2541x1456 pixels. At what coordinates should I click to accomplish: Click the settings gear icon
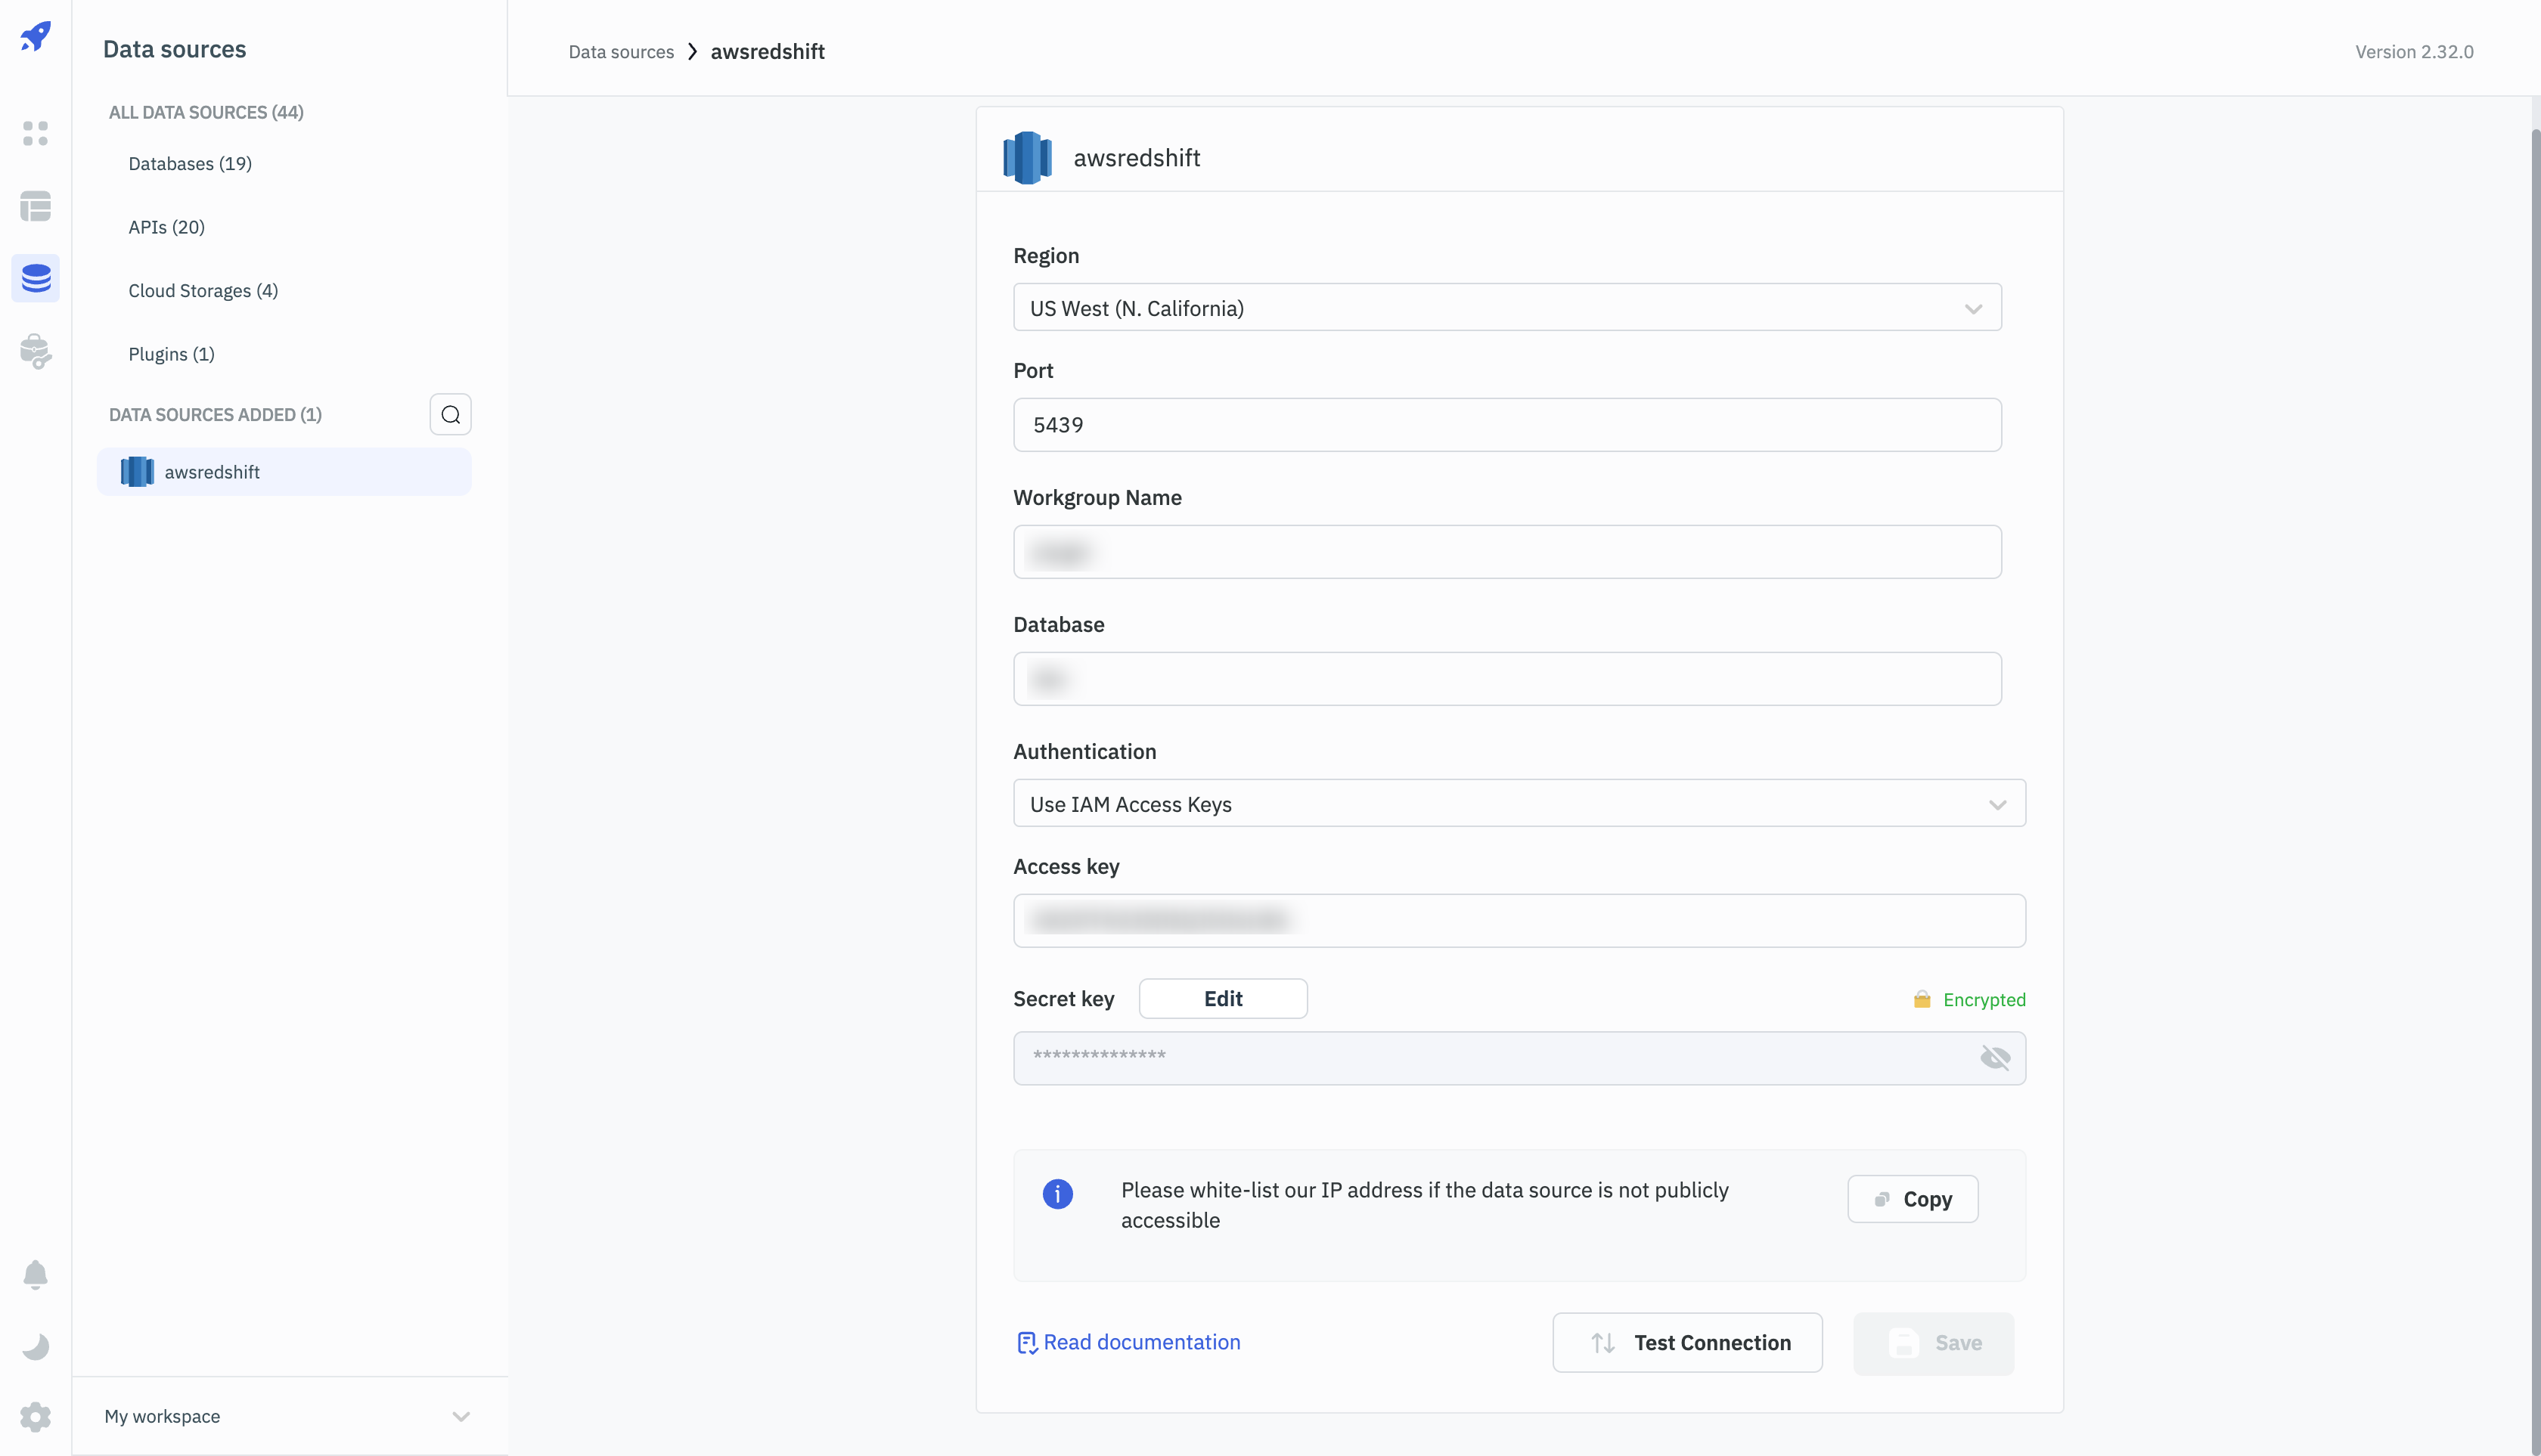coord(35,1416)
